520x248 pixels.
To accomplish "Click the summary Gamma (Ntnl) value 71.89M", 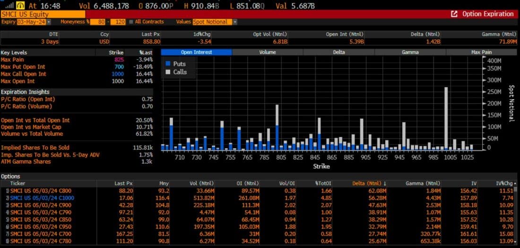I will [507, 42].
